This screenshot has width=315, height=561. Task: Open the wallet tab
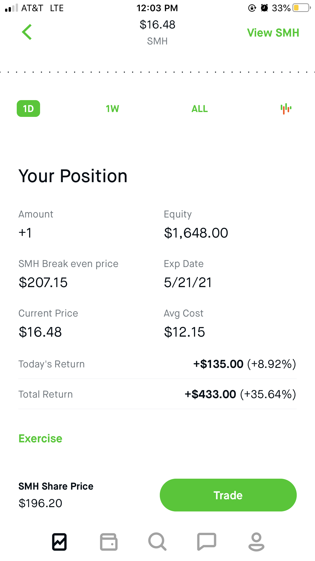(x=109, y=542)
